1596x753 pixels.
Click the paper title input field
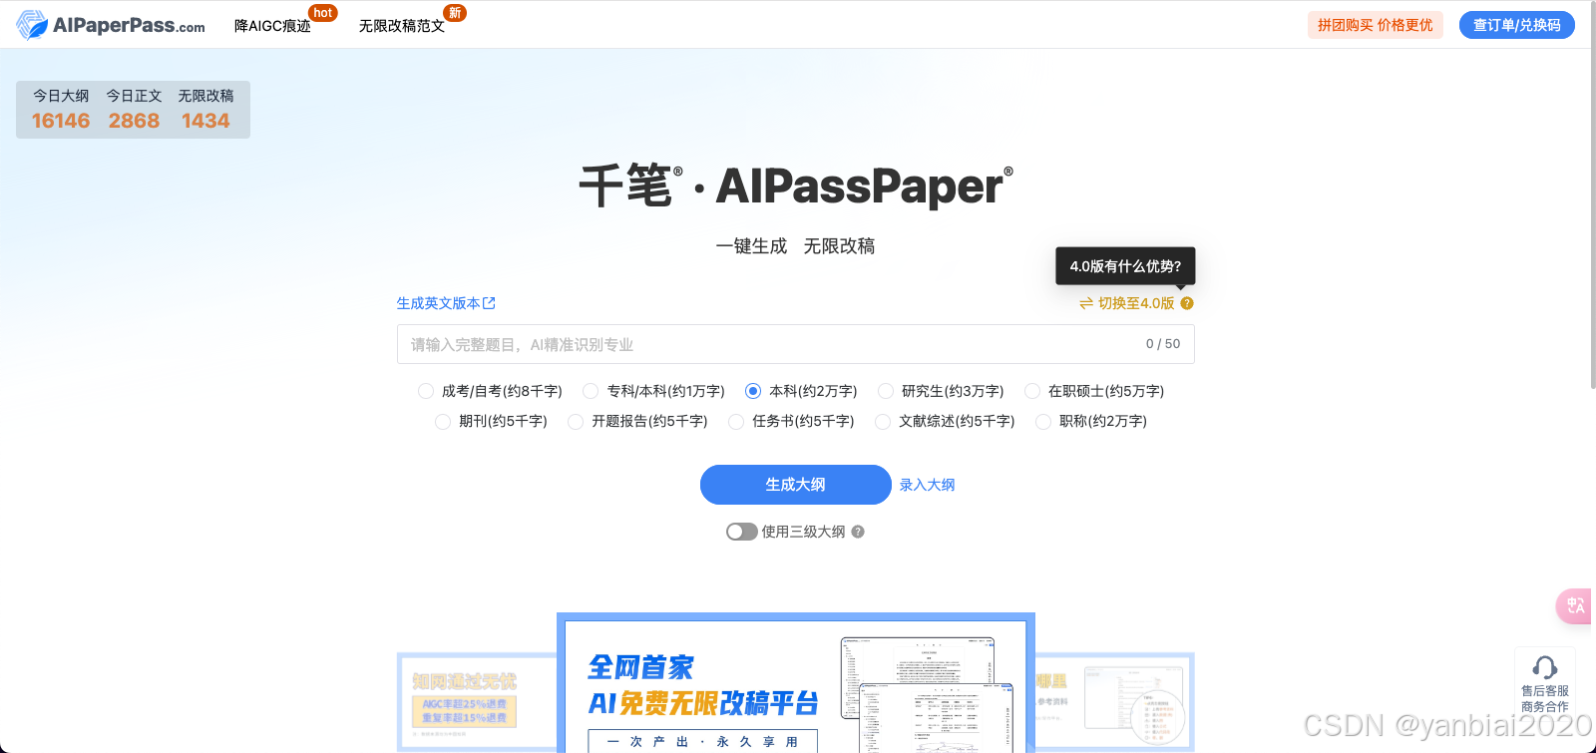tap(796, 344)
